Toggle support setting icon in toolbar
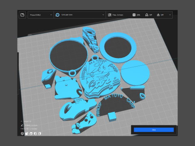Viewport: 195px width, 146px height. point(147,15)
